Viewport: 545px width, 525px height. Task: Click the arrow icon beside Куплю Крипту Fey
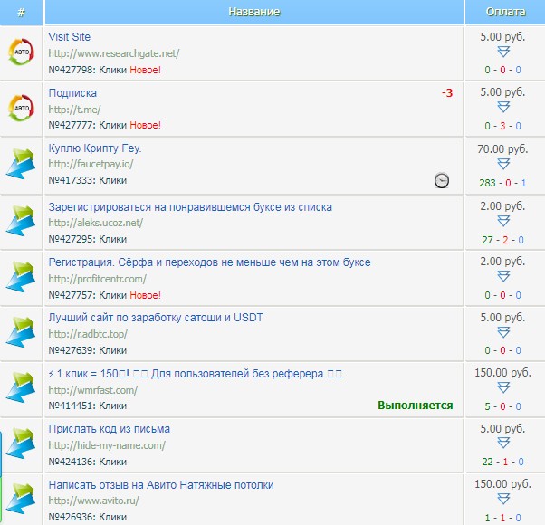pyautogui.click(x=20, y=165)
